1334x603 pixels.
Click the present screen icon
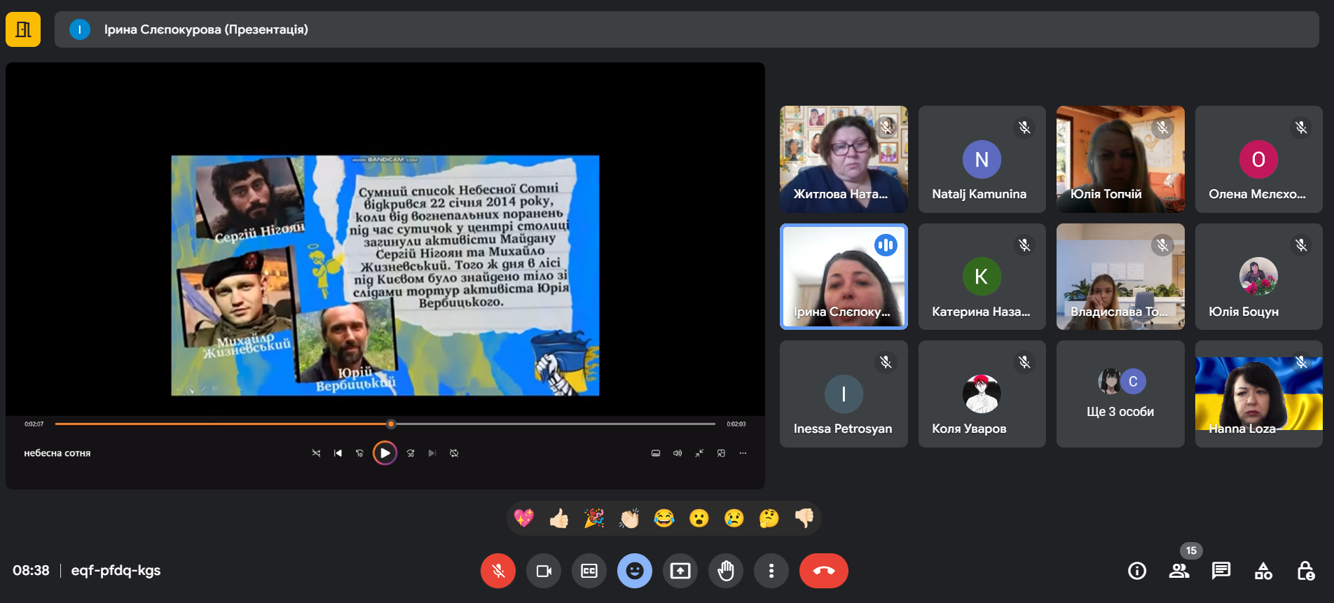680,571
